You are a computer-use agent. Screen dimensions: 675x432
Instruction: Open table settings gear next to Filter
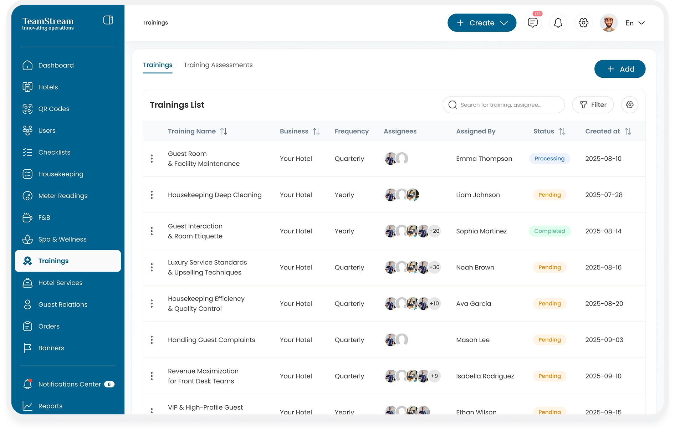(629, 105)
